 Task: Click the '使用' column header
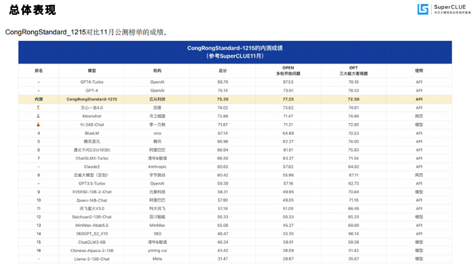click(419, 71)
